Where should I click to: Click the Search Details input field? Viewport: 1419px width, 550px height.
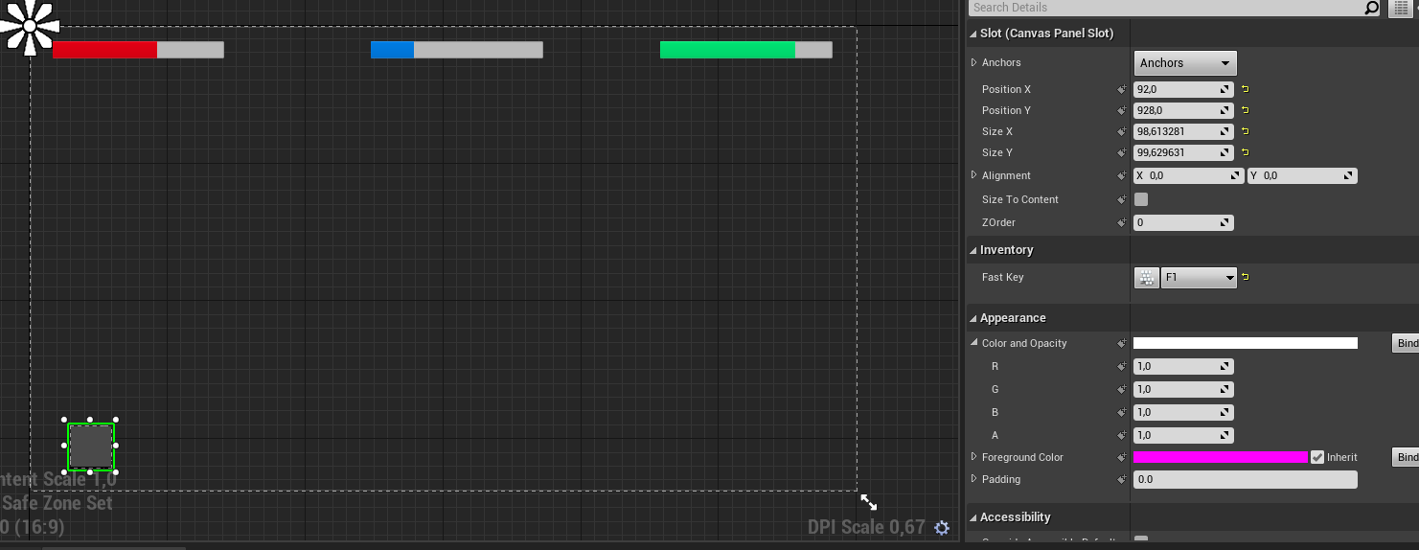(x=1167, y=8)
